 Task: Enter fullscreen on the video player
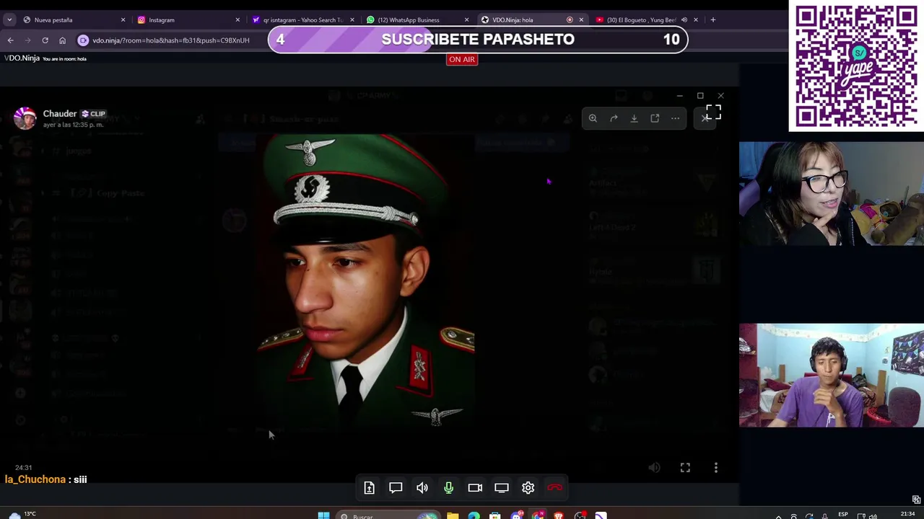[685, 468]
